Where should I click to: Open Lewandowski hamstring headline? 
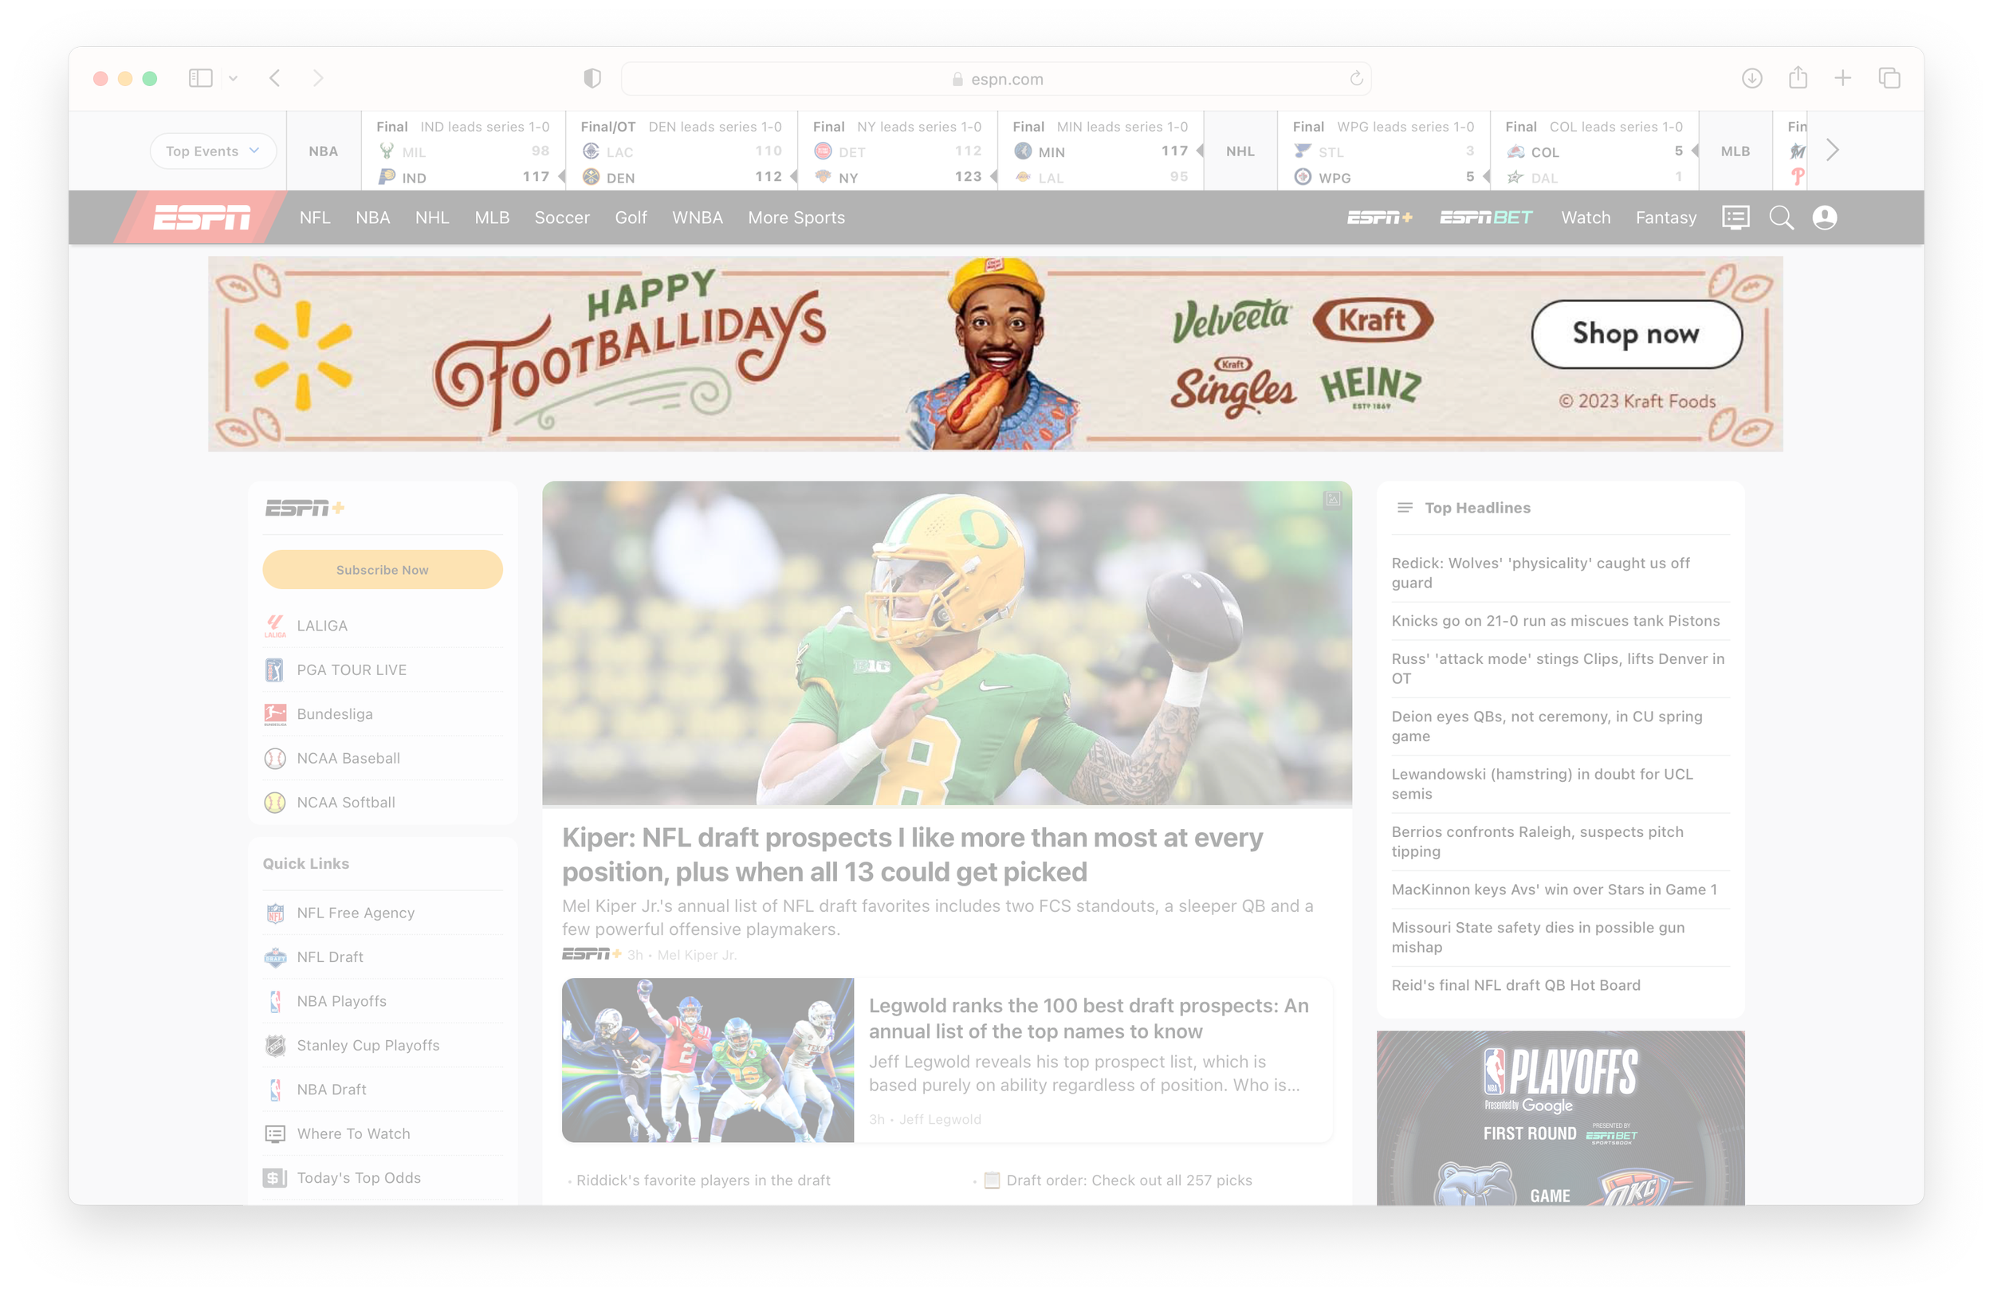tap(1542, 783)
